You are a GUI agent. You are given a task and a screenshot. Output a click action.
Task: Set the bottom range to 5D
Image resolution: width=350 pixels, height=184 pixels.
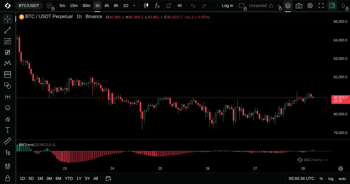click(x=31, y=178)
